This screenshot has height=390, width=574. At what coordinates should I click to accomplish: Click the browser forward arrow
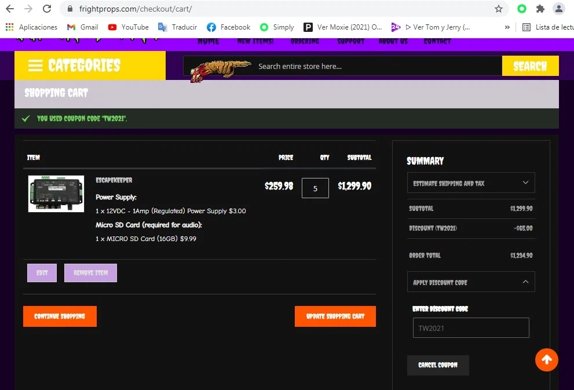point(28,9)
